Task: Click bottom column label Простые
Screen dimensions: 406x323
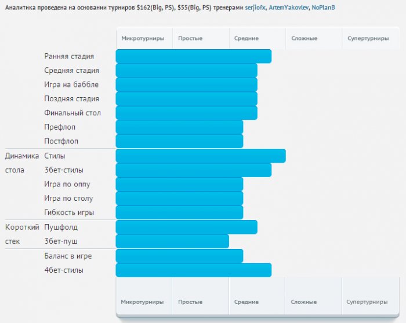Action: (190, 302)
